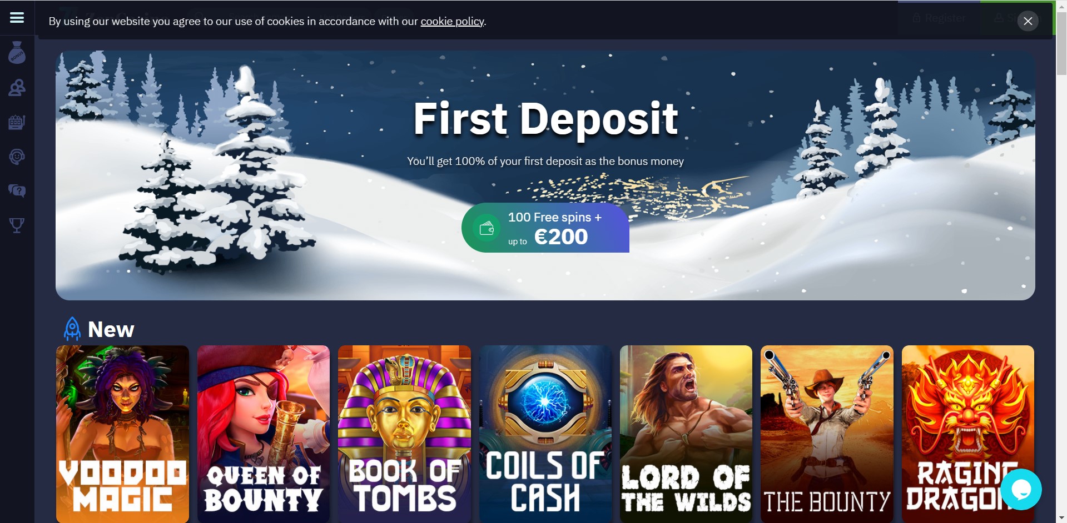Claim the 100 Free spins bonus button

coord(545,228)
